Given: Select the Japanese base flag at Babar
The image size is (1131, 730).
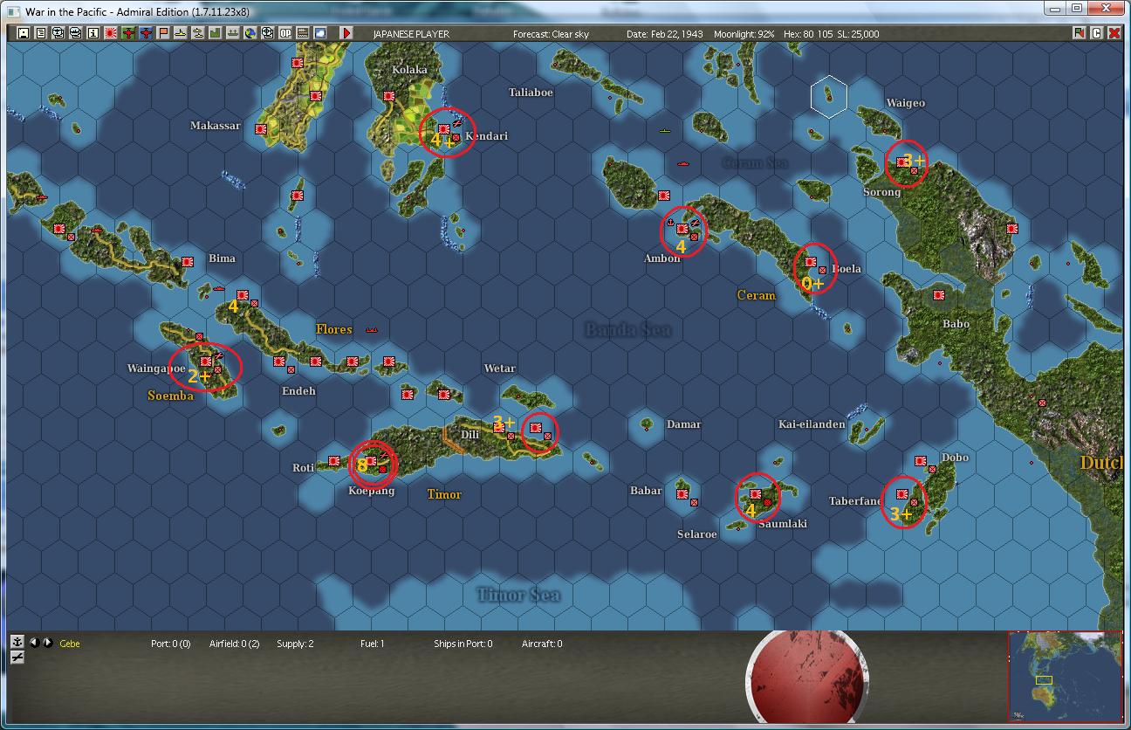Looking at the screenshot, I should (x=682, y=493).
